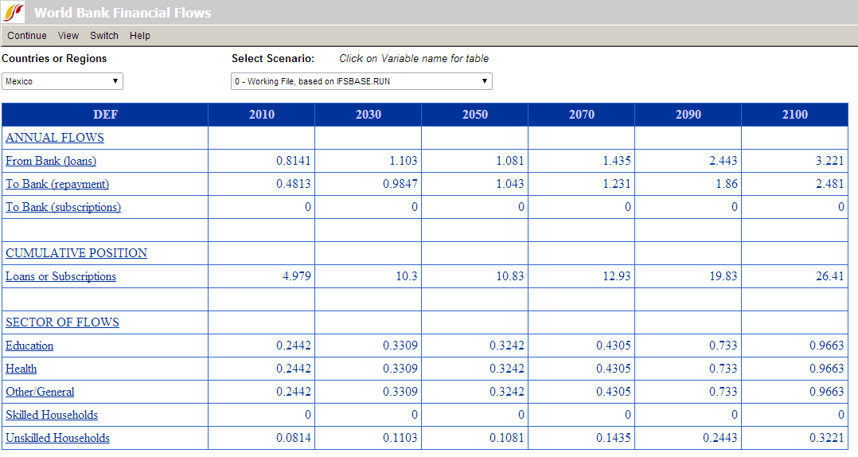Select the repayment 2010 value 0.4813
The height and width of the screenshot is (457, 858).
coord(293,184)
